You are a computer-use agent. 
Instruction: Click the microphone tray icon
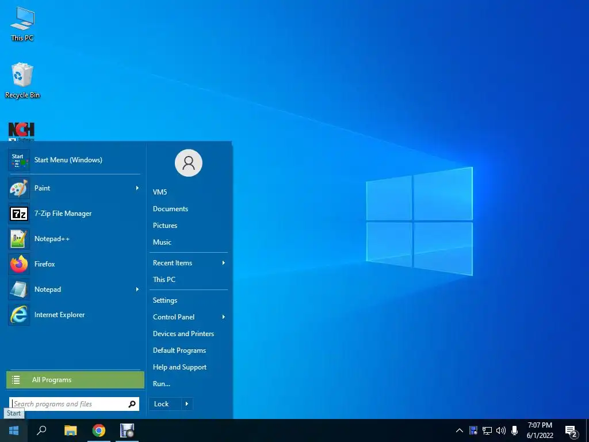click(515, 430)
